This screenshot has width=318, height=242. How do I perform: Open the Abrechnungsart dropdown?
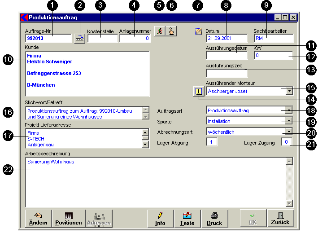click(x=289, y=132)
